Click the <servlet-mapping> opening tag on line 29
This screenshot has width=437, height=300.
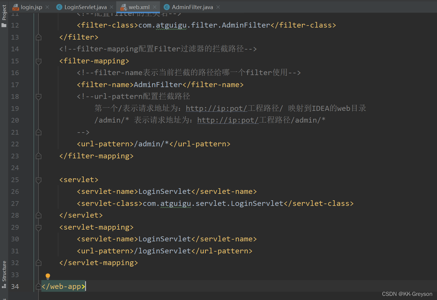click(96, 227)
